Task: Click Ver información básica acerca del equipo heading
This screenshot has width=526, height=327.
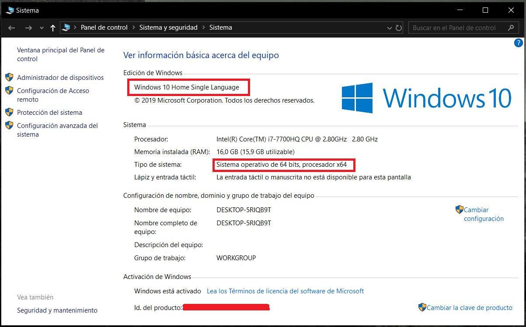Action: 201,55
